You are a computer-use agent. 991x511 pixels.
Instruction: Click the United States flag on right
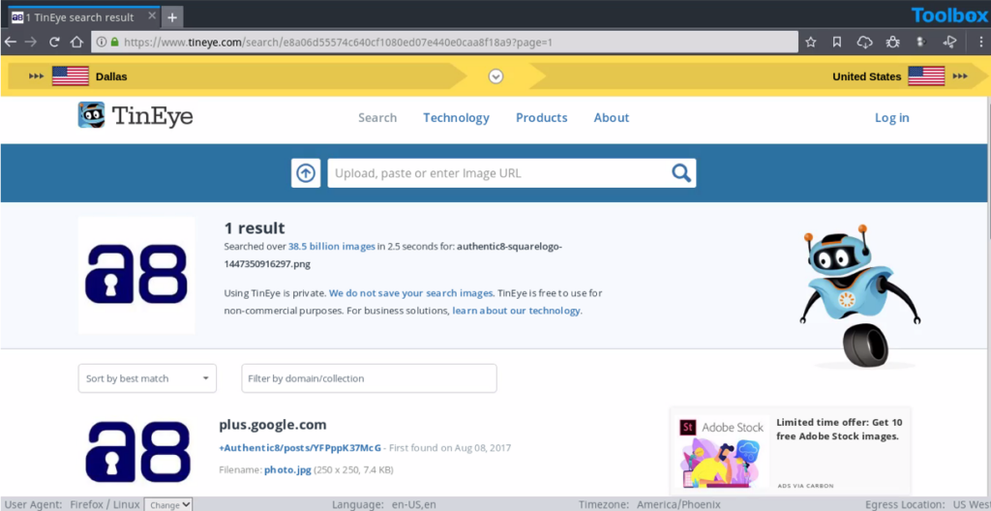pyautogui.click(x=926, y=76)
